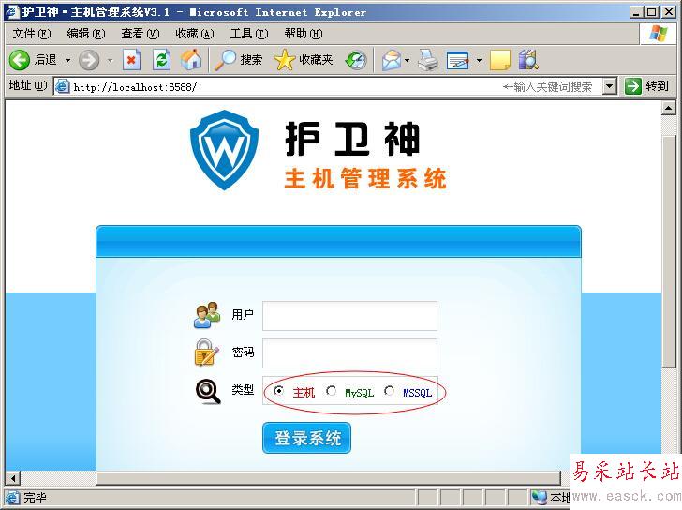The height and width of the screenshot is (510, 682).
Task: Open the address bar dropdown list
Action: coord(610,86)
